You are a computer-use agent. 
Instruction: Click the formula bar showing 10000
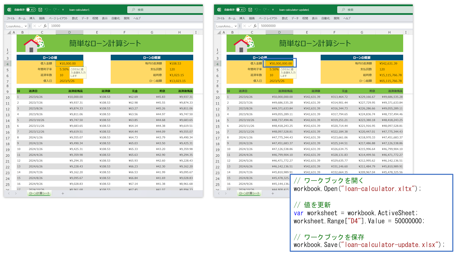tap(126, 26)
